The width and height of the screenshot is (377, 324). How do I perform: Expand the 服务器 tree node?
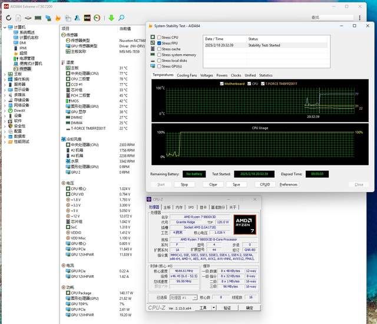pos(5,85)
